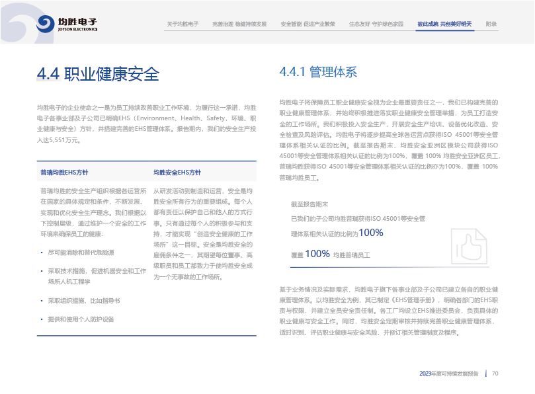Click the bullet 提供和使用个人防护设备
535x394 pixels.
[81, 319]
